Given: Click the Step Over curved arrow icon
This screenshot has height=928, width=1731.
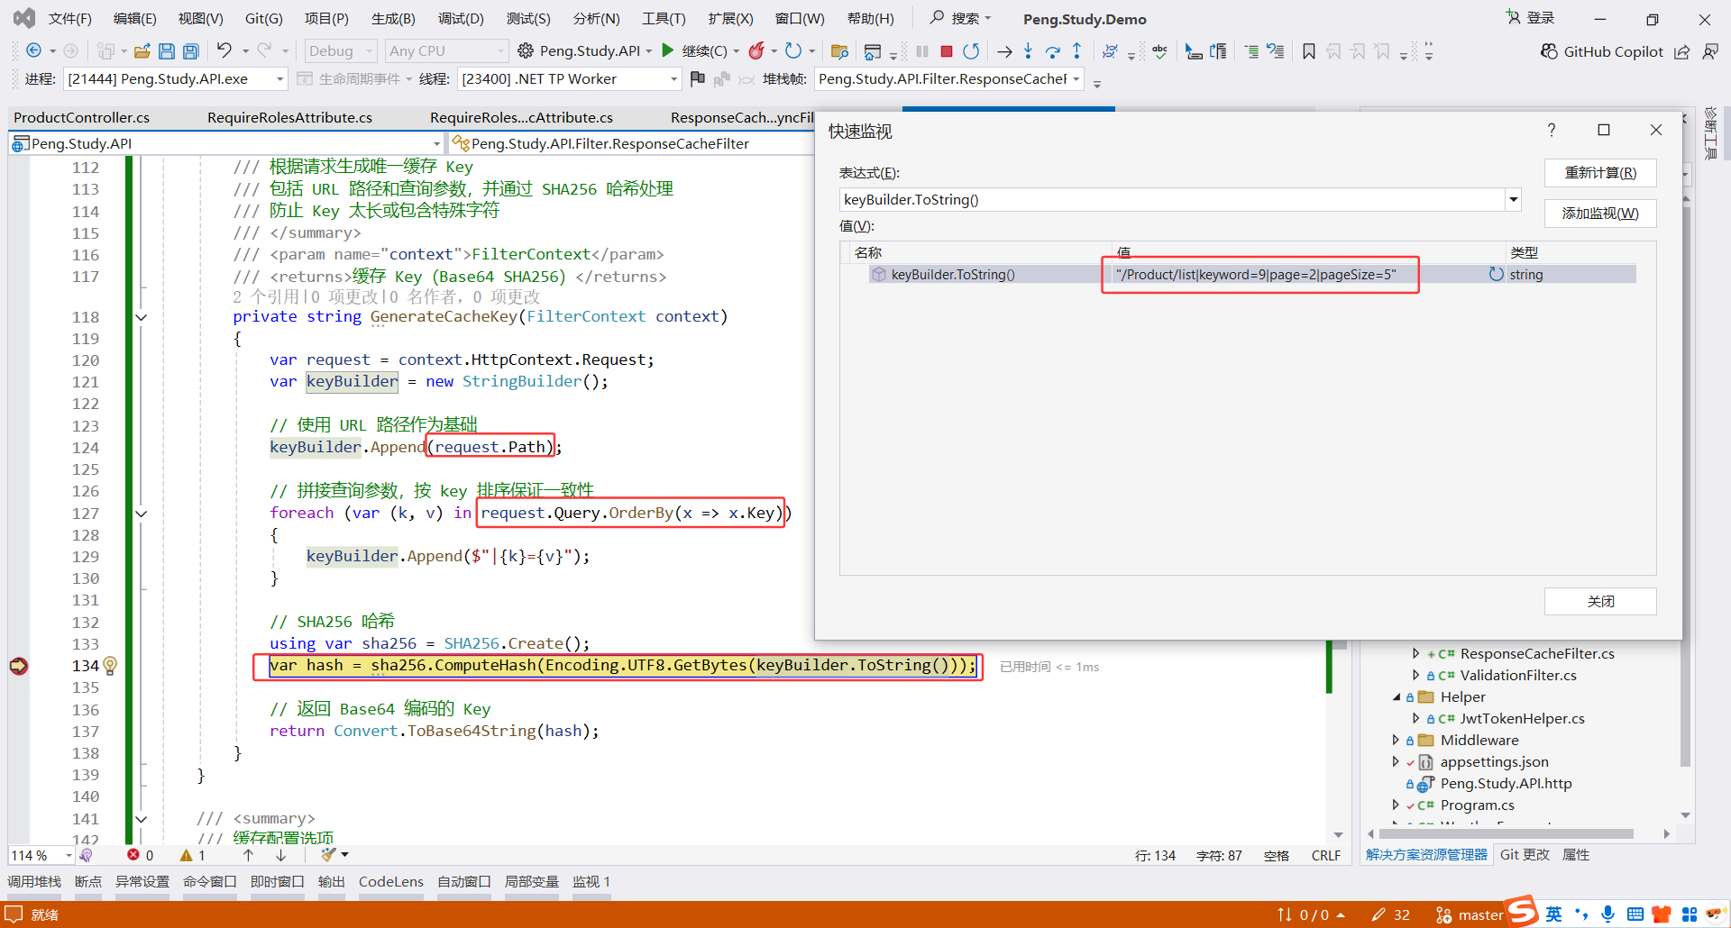Looking at the screenshot, I should pos(1052,51).
